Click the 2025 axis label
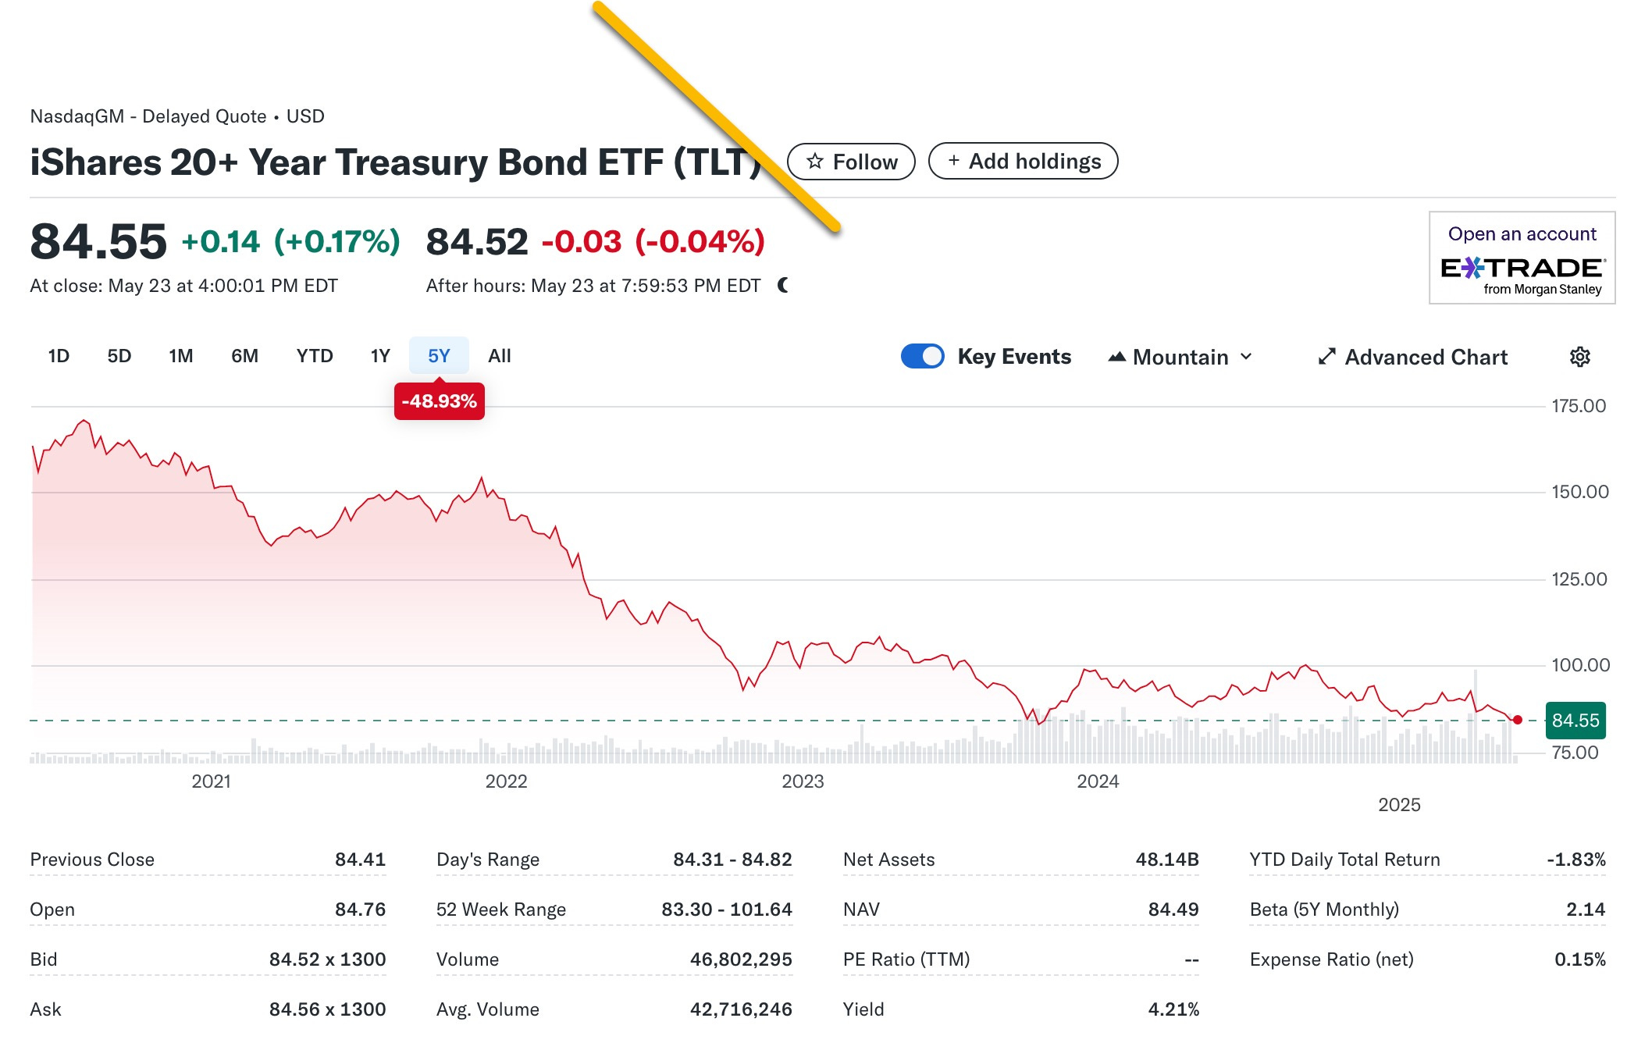 (x=1399, y=805)
